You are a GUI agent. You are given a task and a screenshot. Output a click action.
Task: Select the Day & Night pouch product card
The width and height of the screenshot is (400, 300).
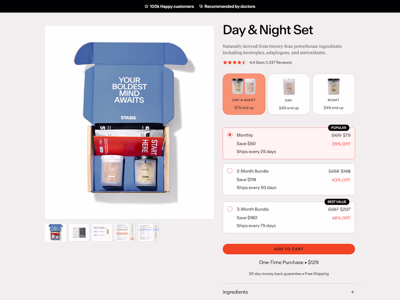(244, 94)
